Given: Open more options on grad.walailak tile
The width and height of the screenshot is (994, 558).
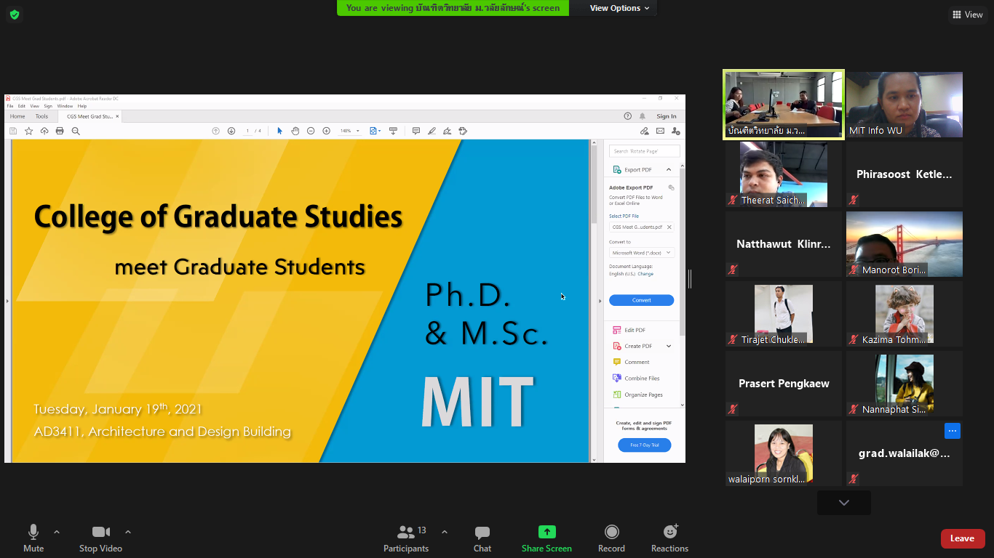Looking at the screenshot, I should click(952, 431).
